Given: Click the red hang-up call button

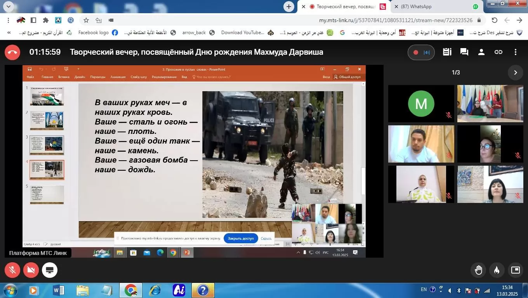Looking at the screenshot, I should [12, 52].
